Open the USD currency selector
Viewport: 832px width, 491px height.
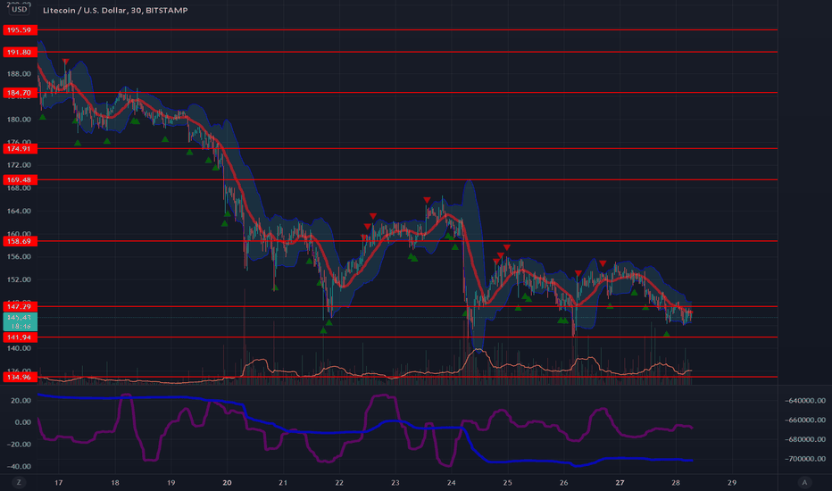[19, 9]
